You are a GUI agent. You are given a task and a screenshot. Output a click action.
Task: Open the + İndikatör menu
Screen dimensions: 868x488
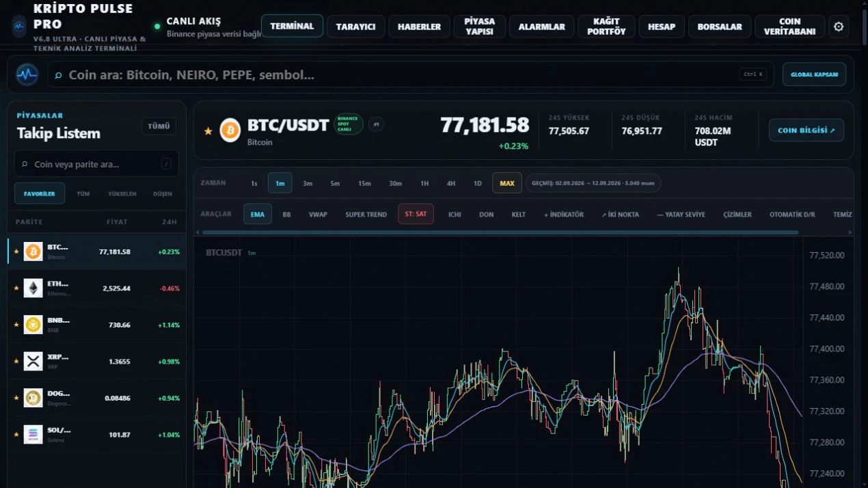coord(564,214)
